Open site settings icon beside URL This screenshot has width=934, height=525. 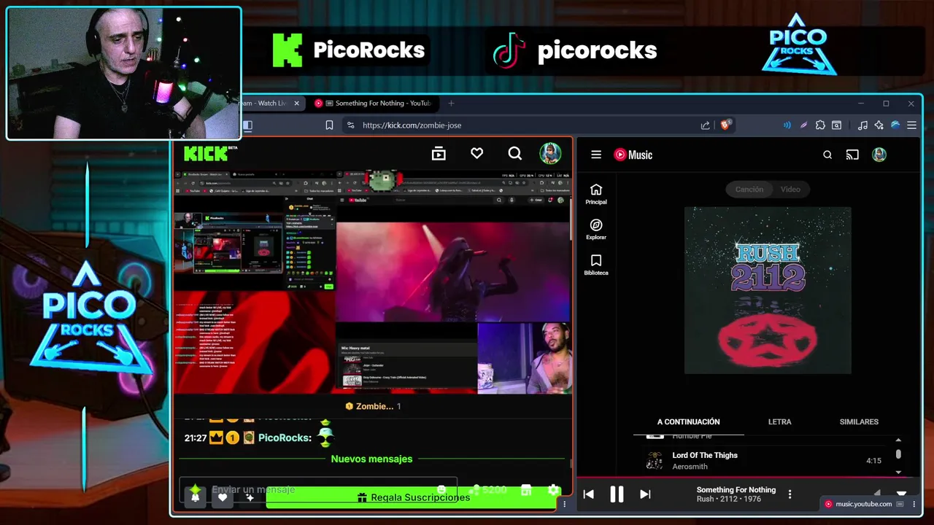tap(350, 125)
